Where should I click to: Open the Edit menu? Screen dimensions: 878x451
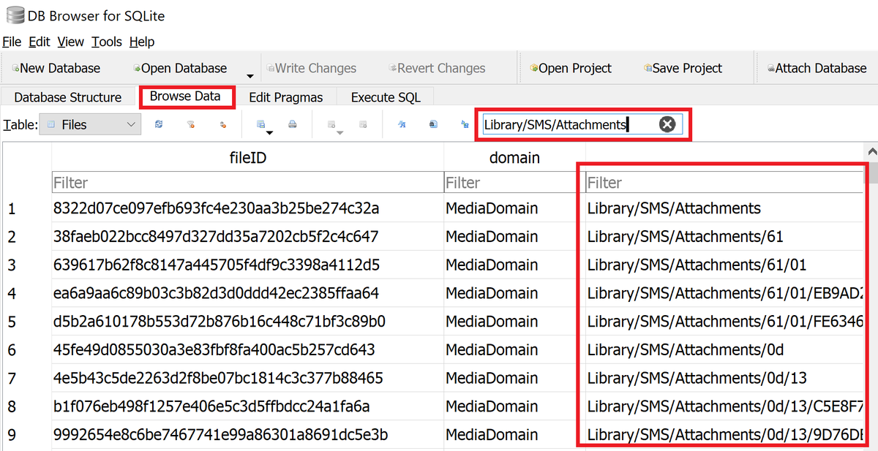click(40, 42)
